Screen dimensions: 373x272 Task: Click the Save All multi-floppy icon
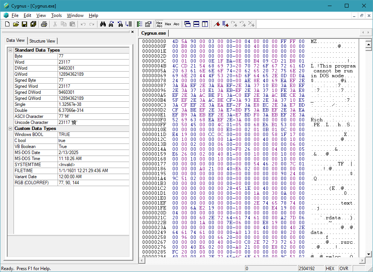coord(33,24)
